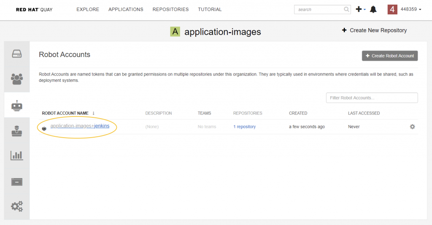Sort by the Repositories column header
Viewport: 432px width, 225px height.
[247, 113]
